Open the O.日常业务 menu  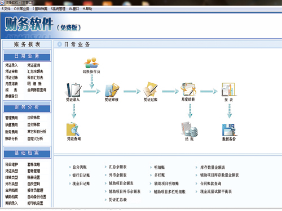tap(21, 9)
